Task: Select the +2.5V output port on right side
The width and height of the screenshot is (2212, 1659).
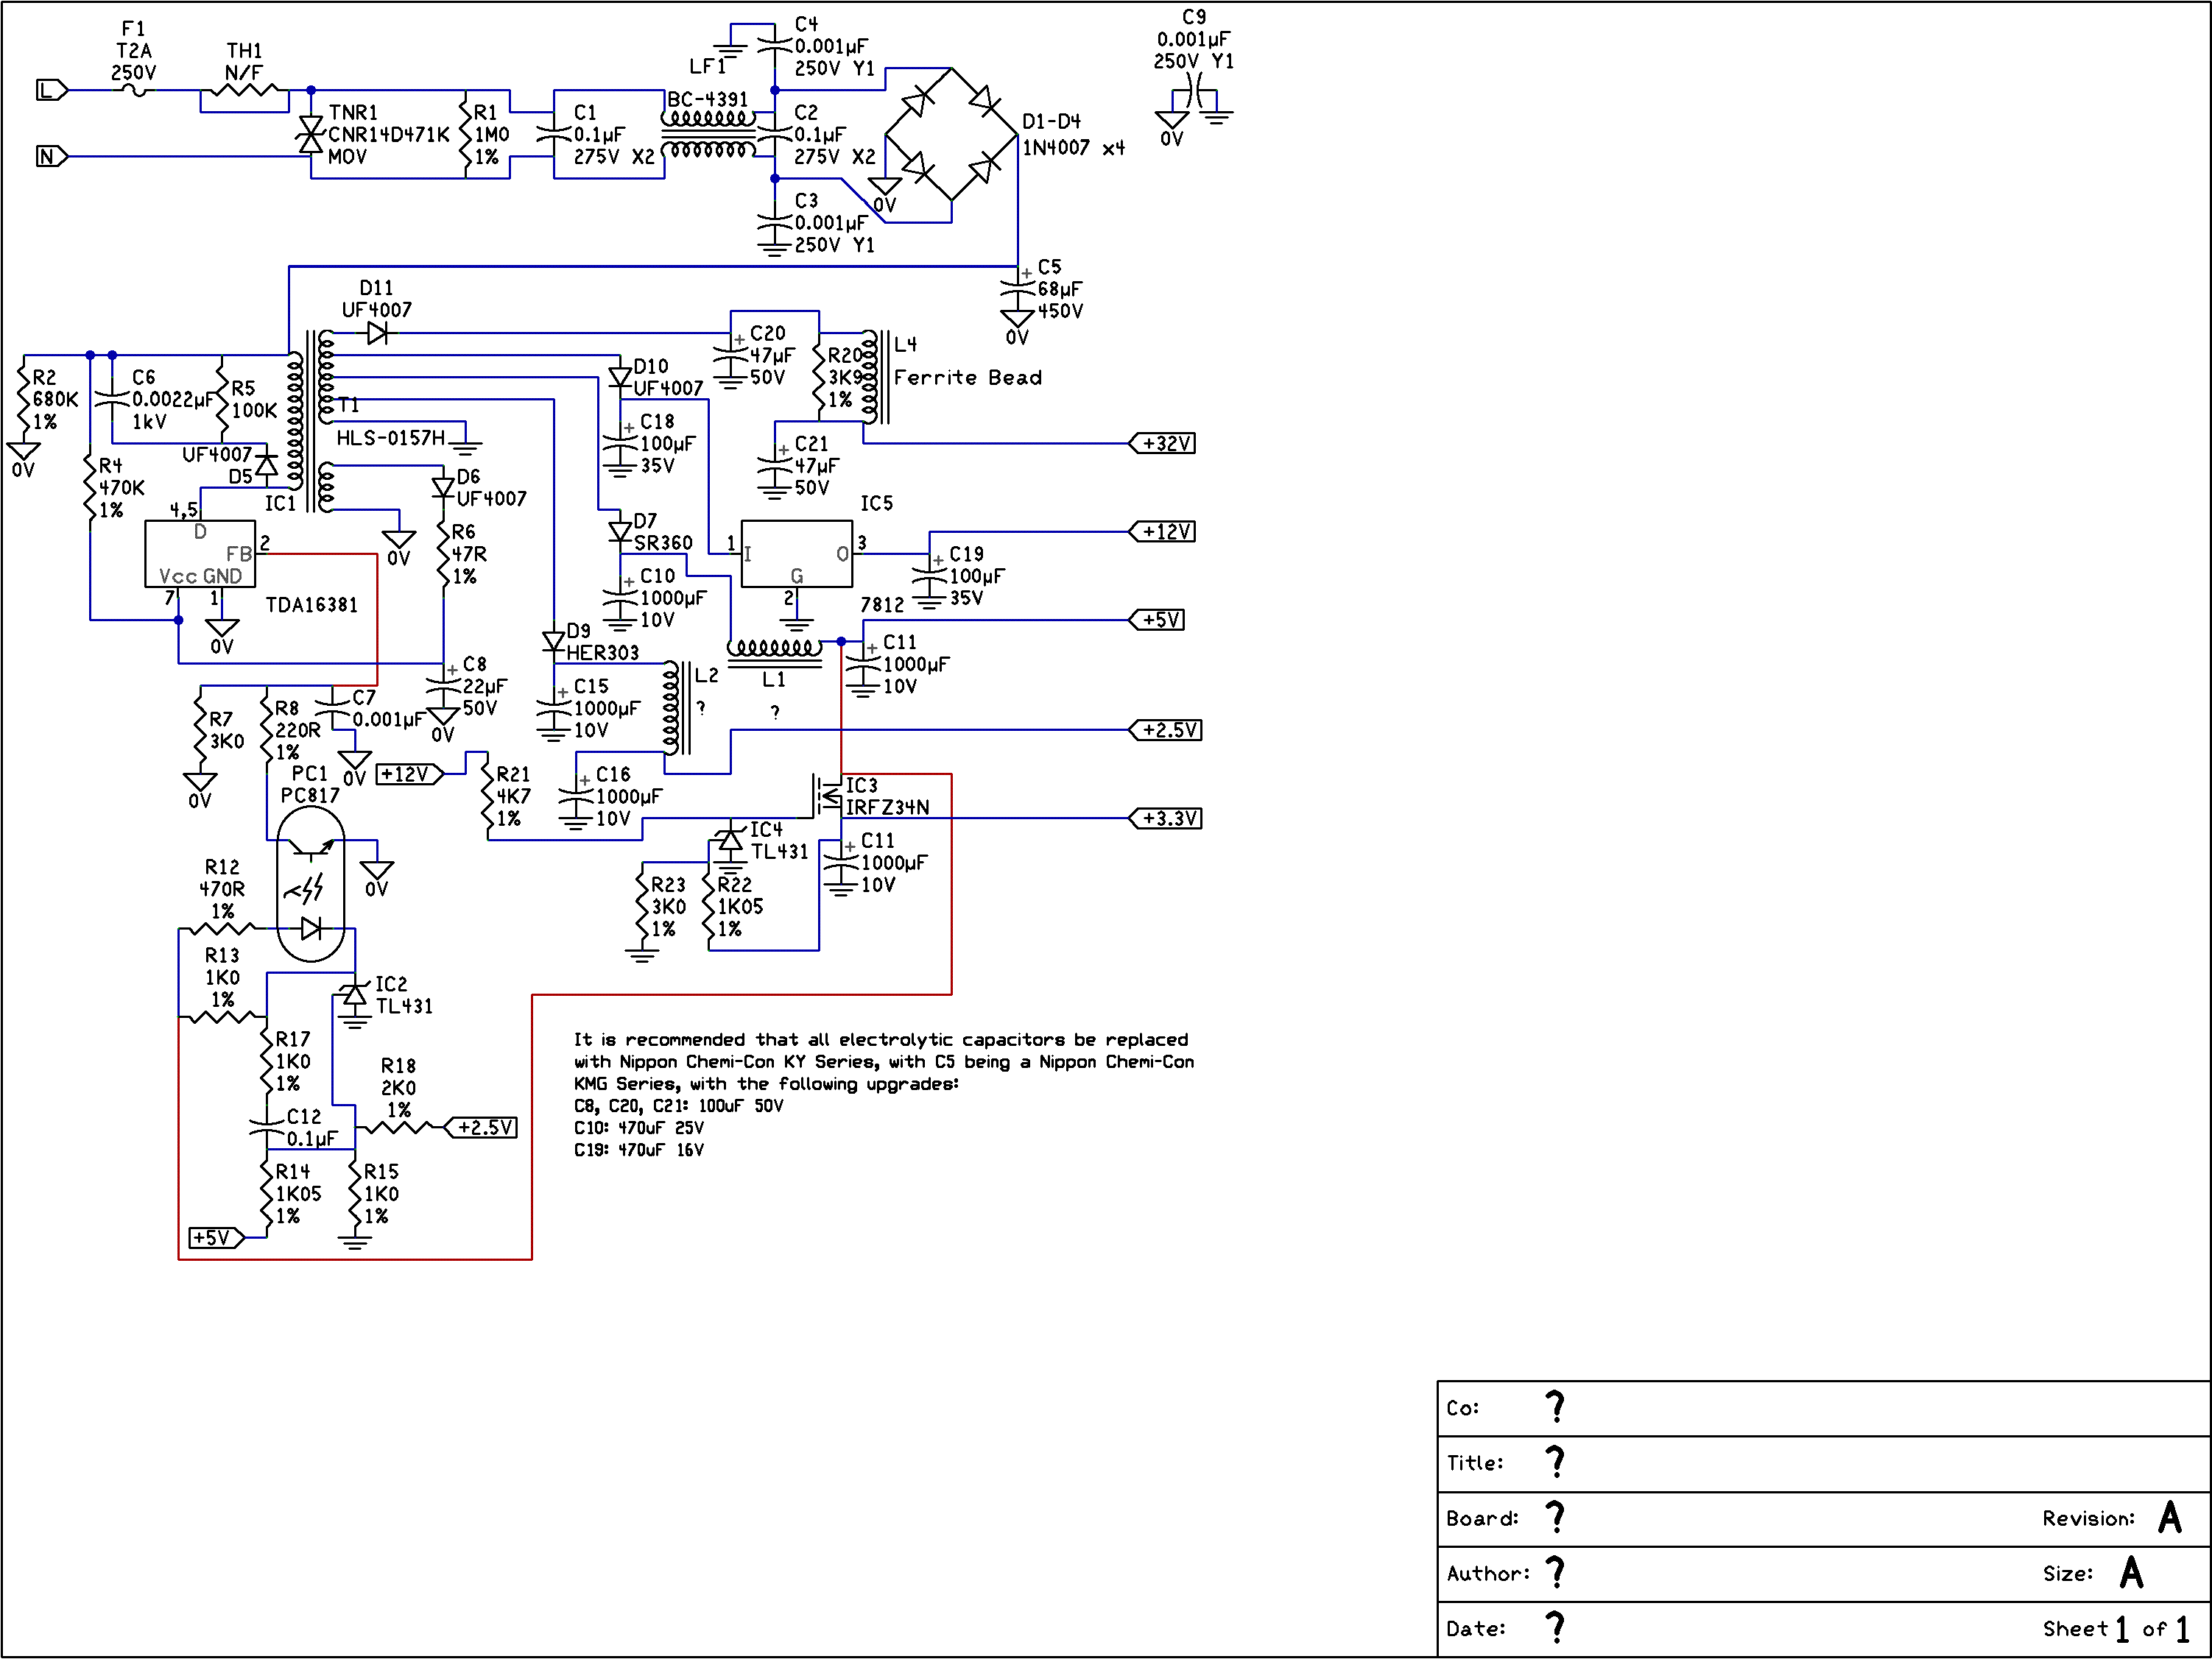Action: [1165, 731]
